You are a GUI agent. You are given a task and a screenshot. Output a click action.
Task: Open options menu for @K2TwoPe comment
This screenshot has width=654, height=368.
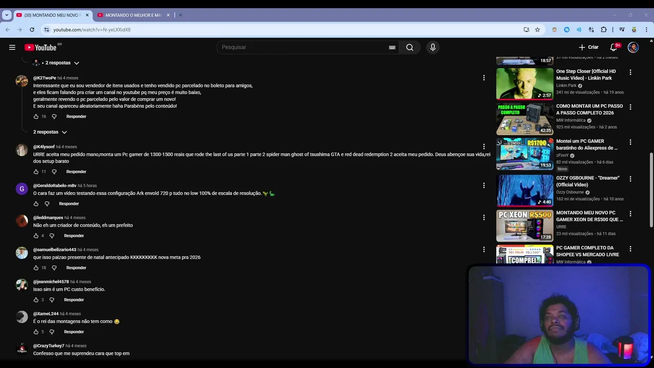click(484, 78)
